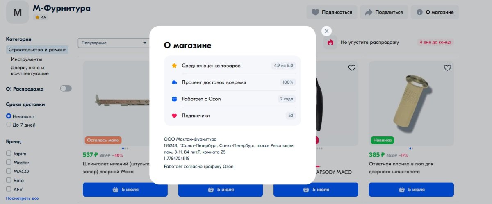Click favorite heart on the black handle product
The height and width of the screenshot is (204, 492).
[x=352, y=68]
